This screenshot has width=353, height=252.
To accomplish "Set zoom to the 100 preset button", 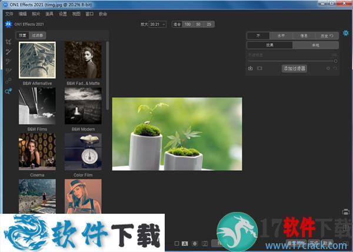I will pos(187,24).
